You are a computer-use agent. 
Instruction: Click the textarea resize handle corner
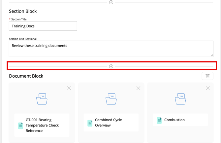212,55
